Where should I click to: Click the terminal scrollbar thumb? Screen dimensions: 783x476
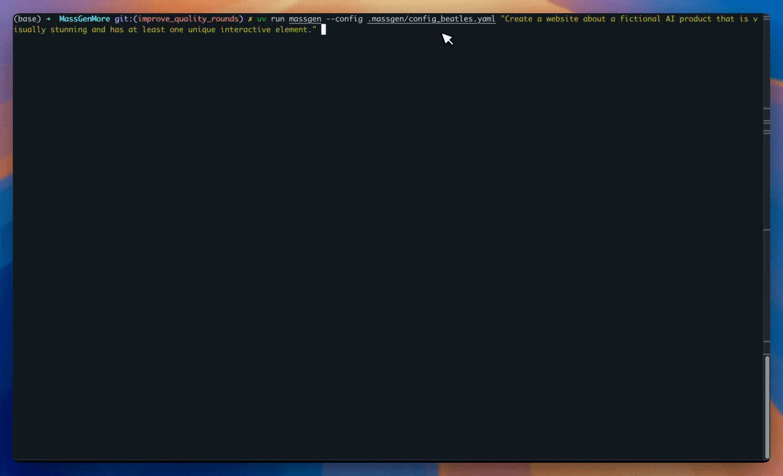click(767, 408)
